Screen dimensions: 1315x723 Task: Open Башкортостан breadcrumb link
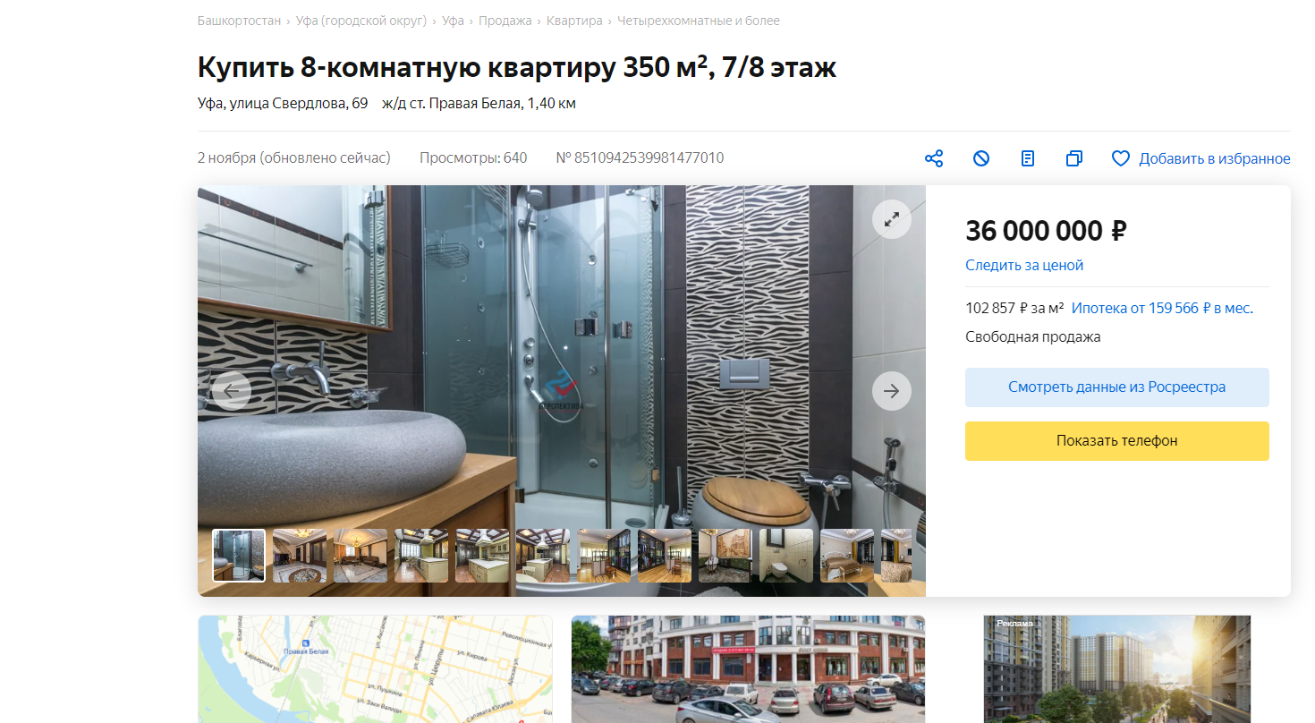(239, 21)
